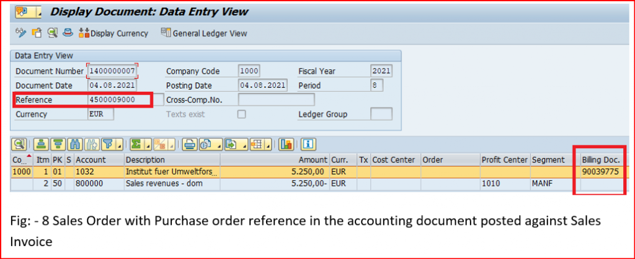Select the magnifier details icon in top toolbar
The height and width of the screenshot is (259, 635).
pyautogui.click(x=52, y=33)
